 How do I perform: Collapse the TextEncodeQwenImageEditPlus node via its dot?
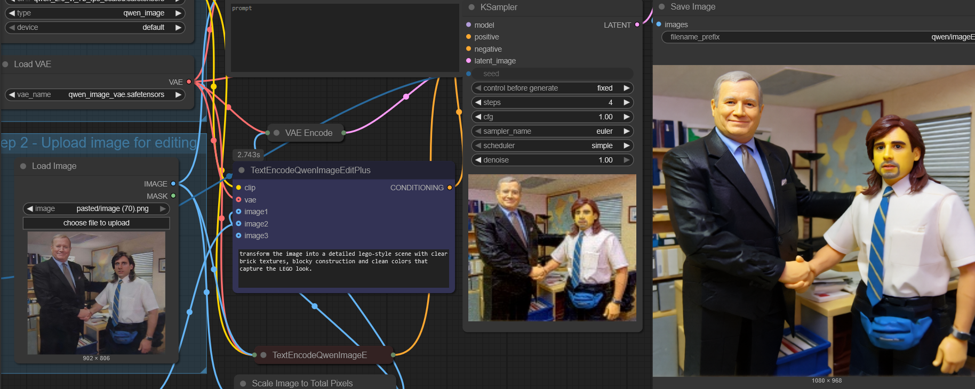coord(242,171)
